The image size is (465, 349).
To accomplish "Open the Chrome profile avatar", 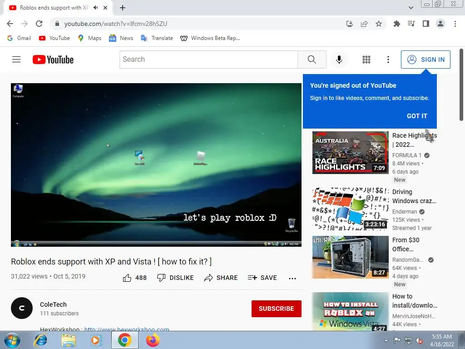I will (x=440, y=24).
